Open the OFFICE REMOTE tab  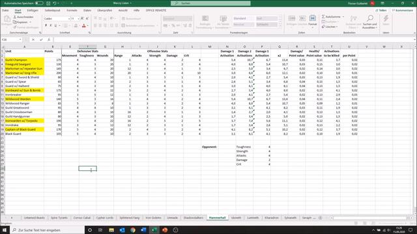[156, 10]
